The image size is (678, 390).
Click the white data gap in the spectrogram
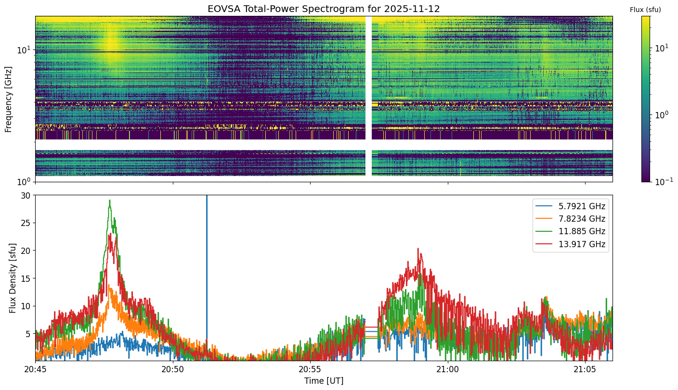tap(368, 96)
